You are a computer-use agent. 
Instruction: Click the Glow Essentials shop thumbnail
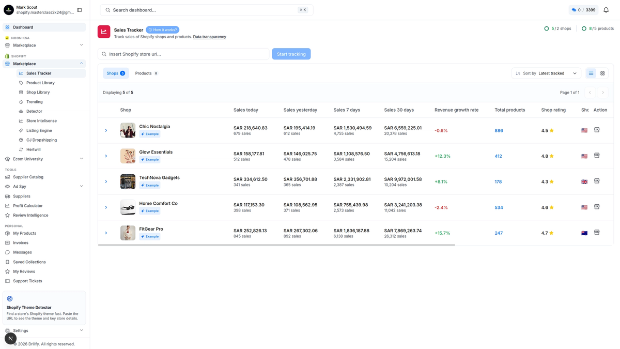click(x=128, y=156)
